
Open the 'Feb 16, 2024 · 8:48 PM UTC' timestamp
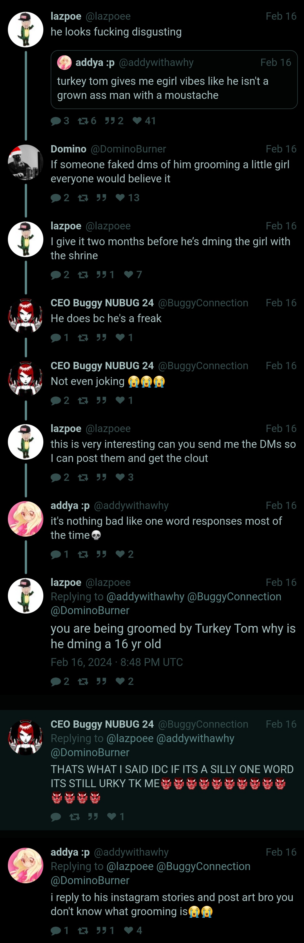[x=117, y=662]
